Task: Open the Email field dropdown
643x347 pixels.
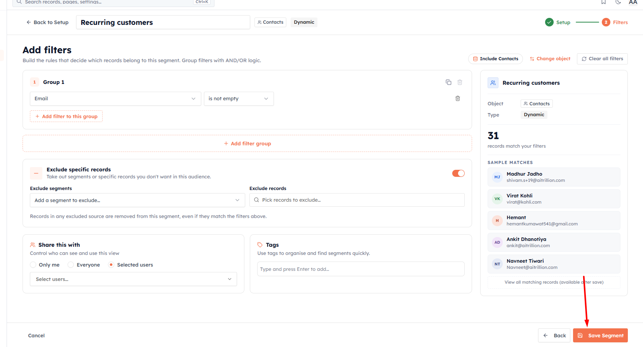Action: pos(115,99)
